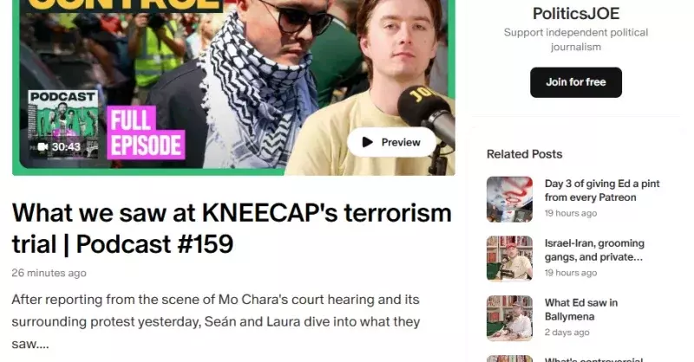The height and width of the screenshot is (362, 694).
Task: Open thumbnail for Israel-Iran post
Action: [509, 258]
